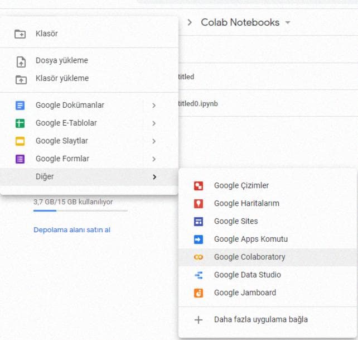The width and height of the screenshot is (358, 340).
Task: Follow the Depolama alanı satın al link
Action: coord(72,230)
